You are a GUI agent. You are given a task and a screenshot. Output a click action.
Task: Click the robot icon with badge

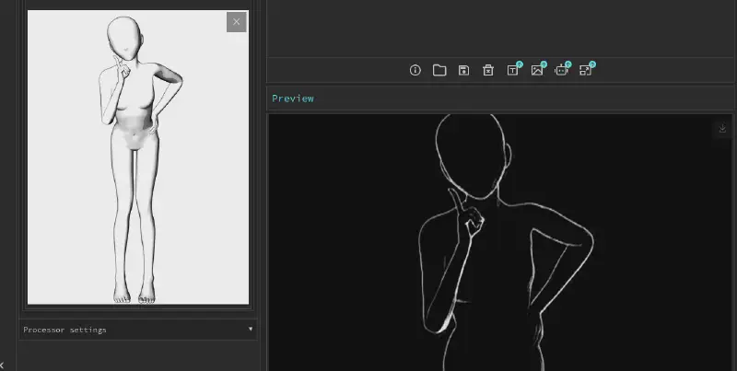click(561, 70)
